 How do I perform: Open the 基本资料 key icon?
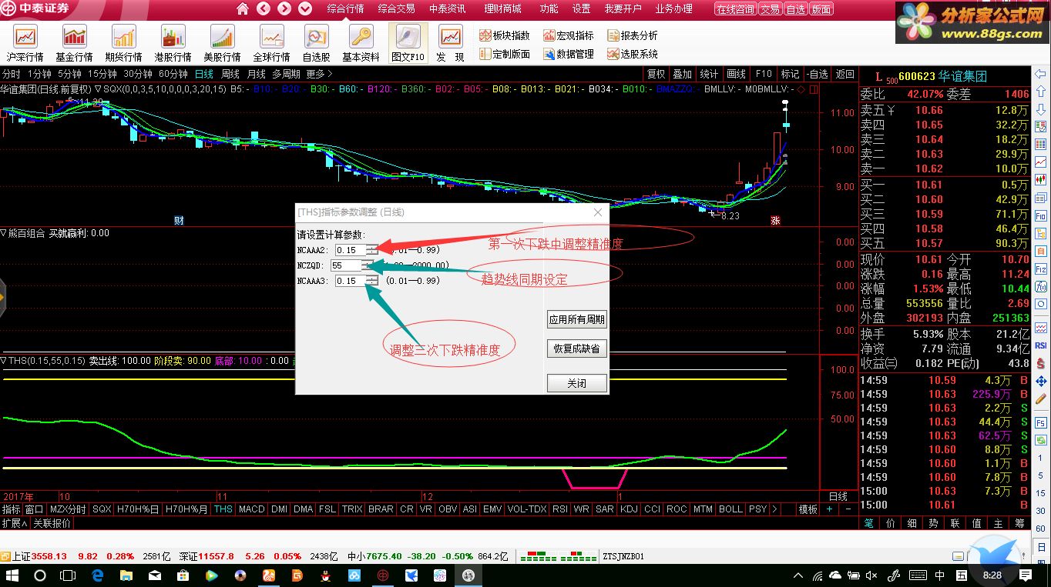pos(361,43)
